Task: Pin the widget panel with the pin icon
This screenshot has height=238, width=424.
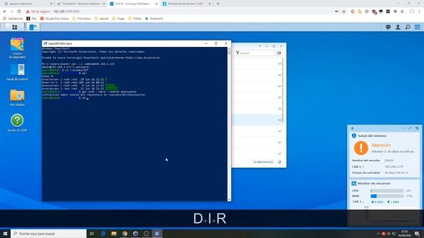Action: click(410, 128)
